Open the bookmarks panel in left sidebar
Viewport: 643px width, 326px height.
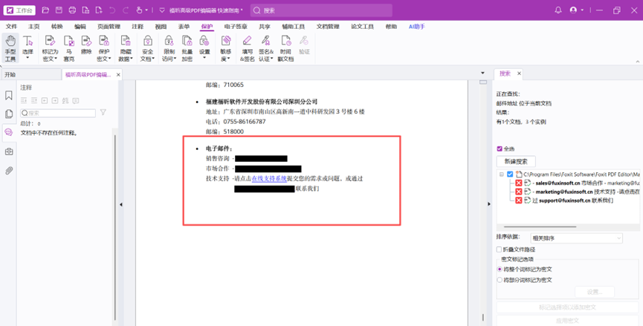9,96
